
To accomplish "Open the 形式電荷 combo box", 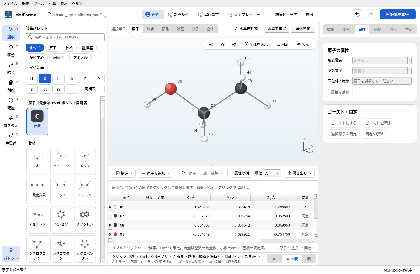I will point(382,60).
